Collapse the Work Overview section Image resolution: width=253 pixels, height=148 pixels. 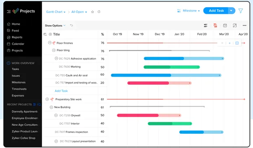coord(9,63)
